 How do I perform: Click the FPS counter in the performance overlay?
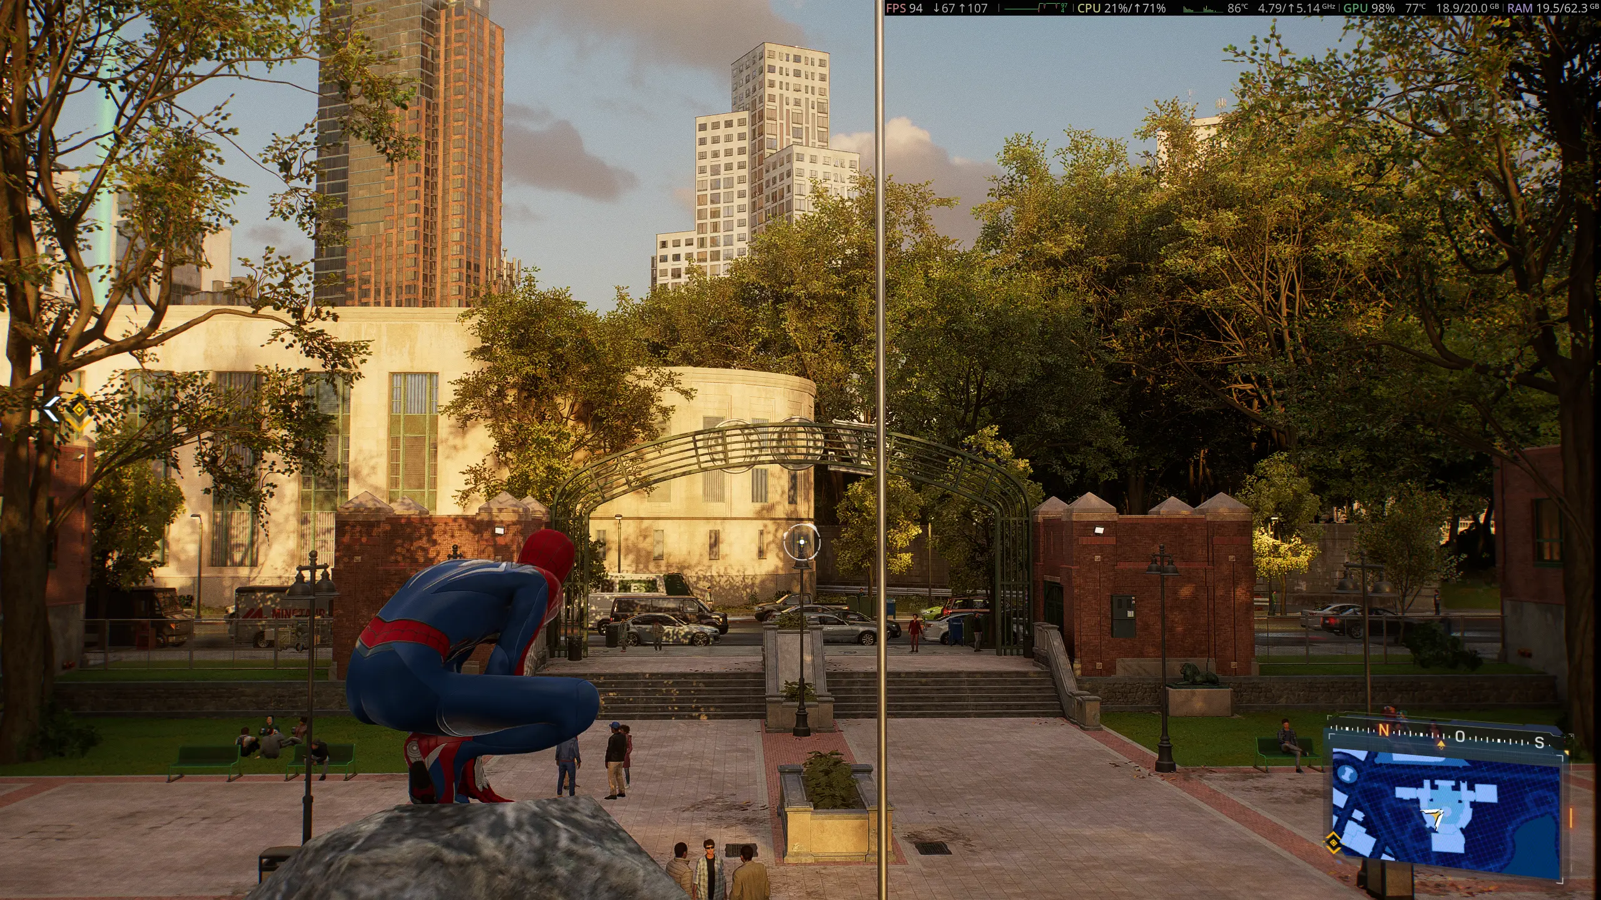click(903, 9)
